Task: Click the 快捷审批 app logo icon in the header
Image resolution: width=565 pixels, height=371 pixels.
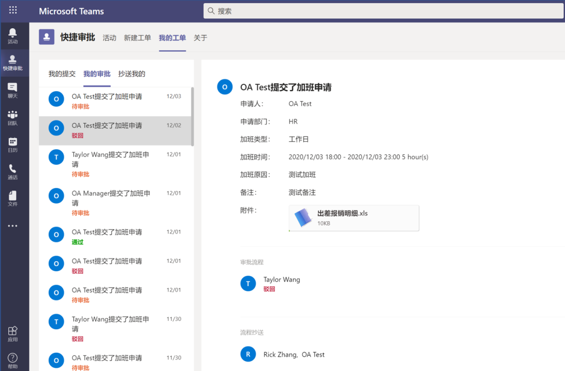Action: tap(47, 37)
